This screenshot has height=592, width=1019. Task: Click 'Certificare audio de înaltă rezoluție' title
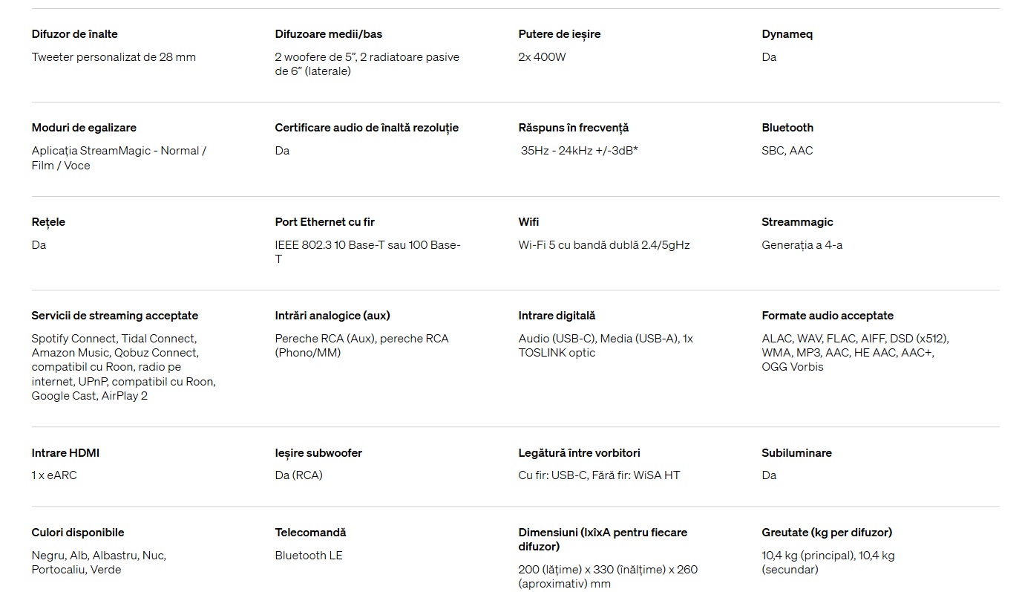click(367, 128)
